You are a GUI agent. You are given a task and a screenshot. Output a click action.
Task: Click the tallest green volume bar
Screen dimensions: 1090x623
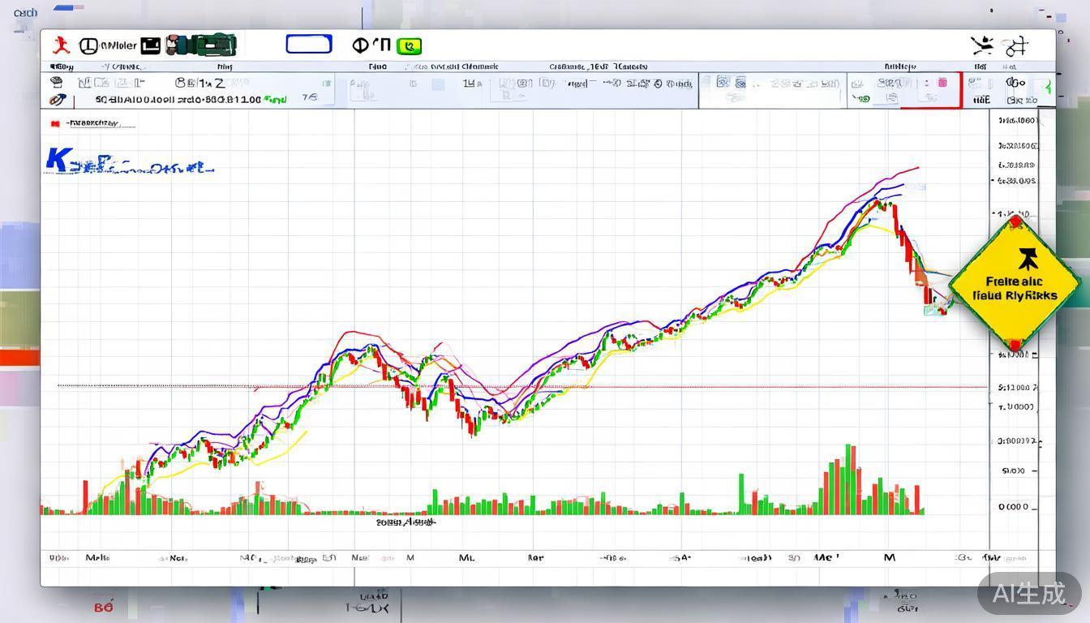(x=848, y=479)
